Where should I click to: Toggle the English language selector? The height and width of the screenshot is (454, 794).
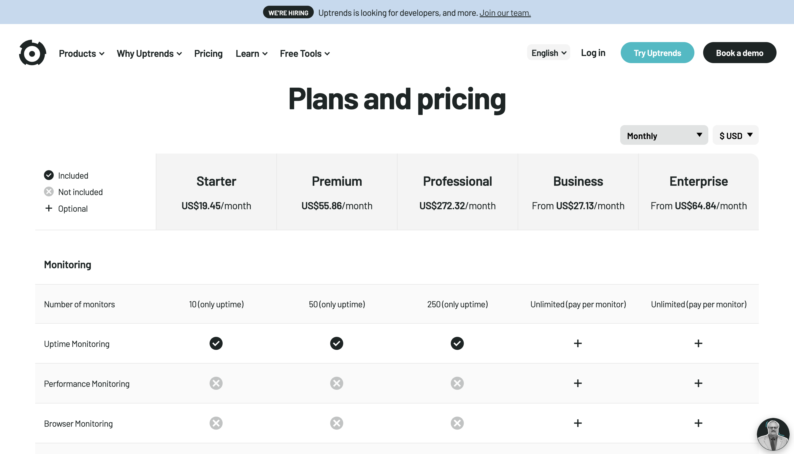tap(548, 53)
